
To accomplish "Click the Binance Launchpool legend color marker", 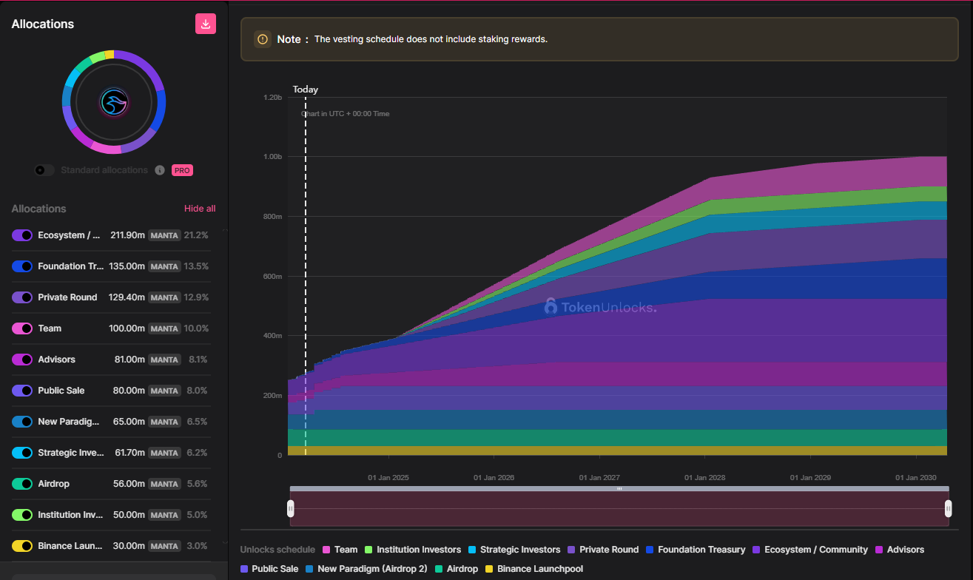I will pos(488,569).
